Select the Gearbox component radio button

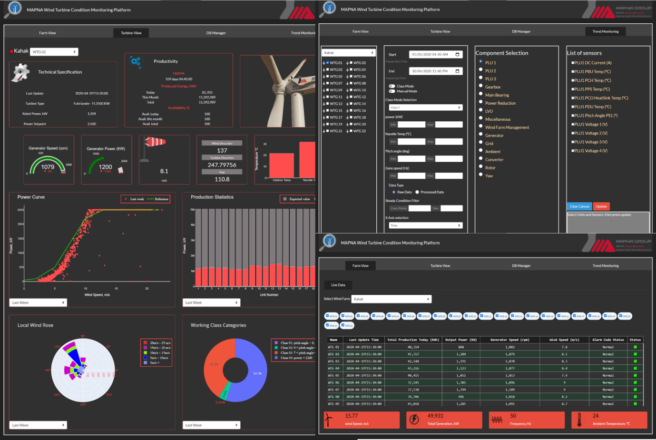[x=480, y=86]
